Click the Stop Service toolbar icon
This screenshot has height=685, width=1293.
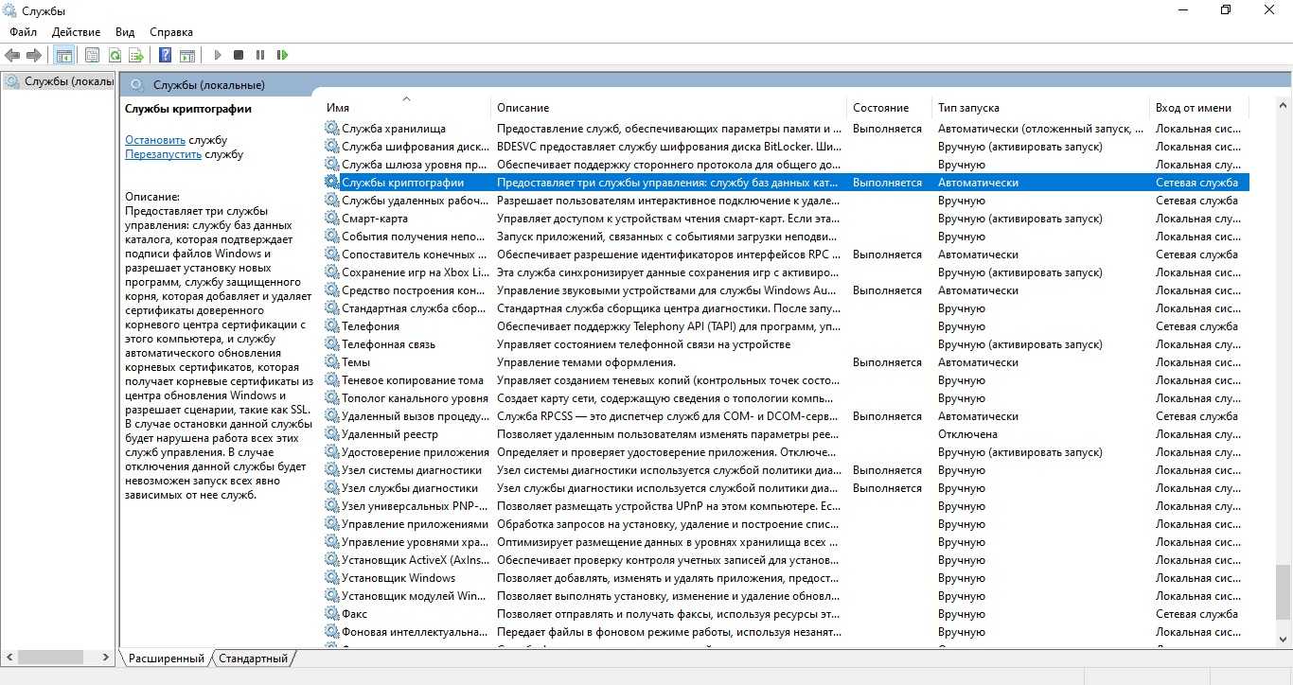coord(239,56)
